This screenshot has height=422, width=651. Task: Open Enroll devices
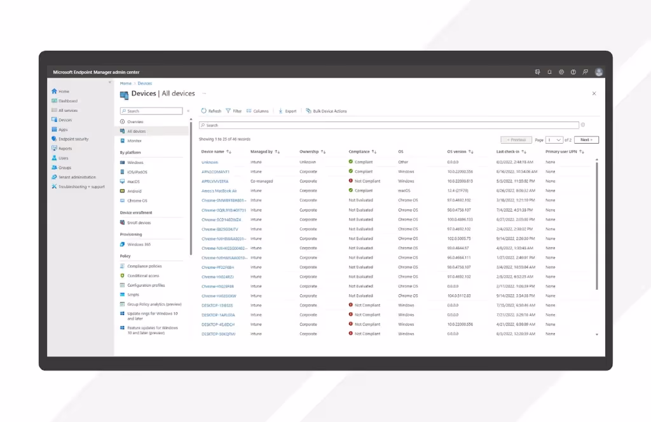(135, 222)
